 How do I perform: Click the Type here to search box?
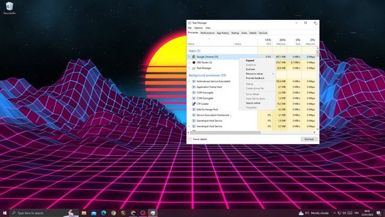(44, 213)
